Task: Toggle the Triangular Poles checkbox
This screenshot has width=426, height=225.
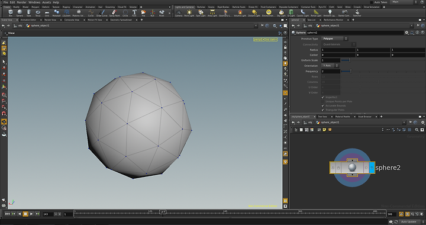Action: point(323,110)
